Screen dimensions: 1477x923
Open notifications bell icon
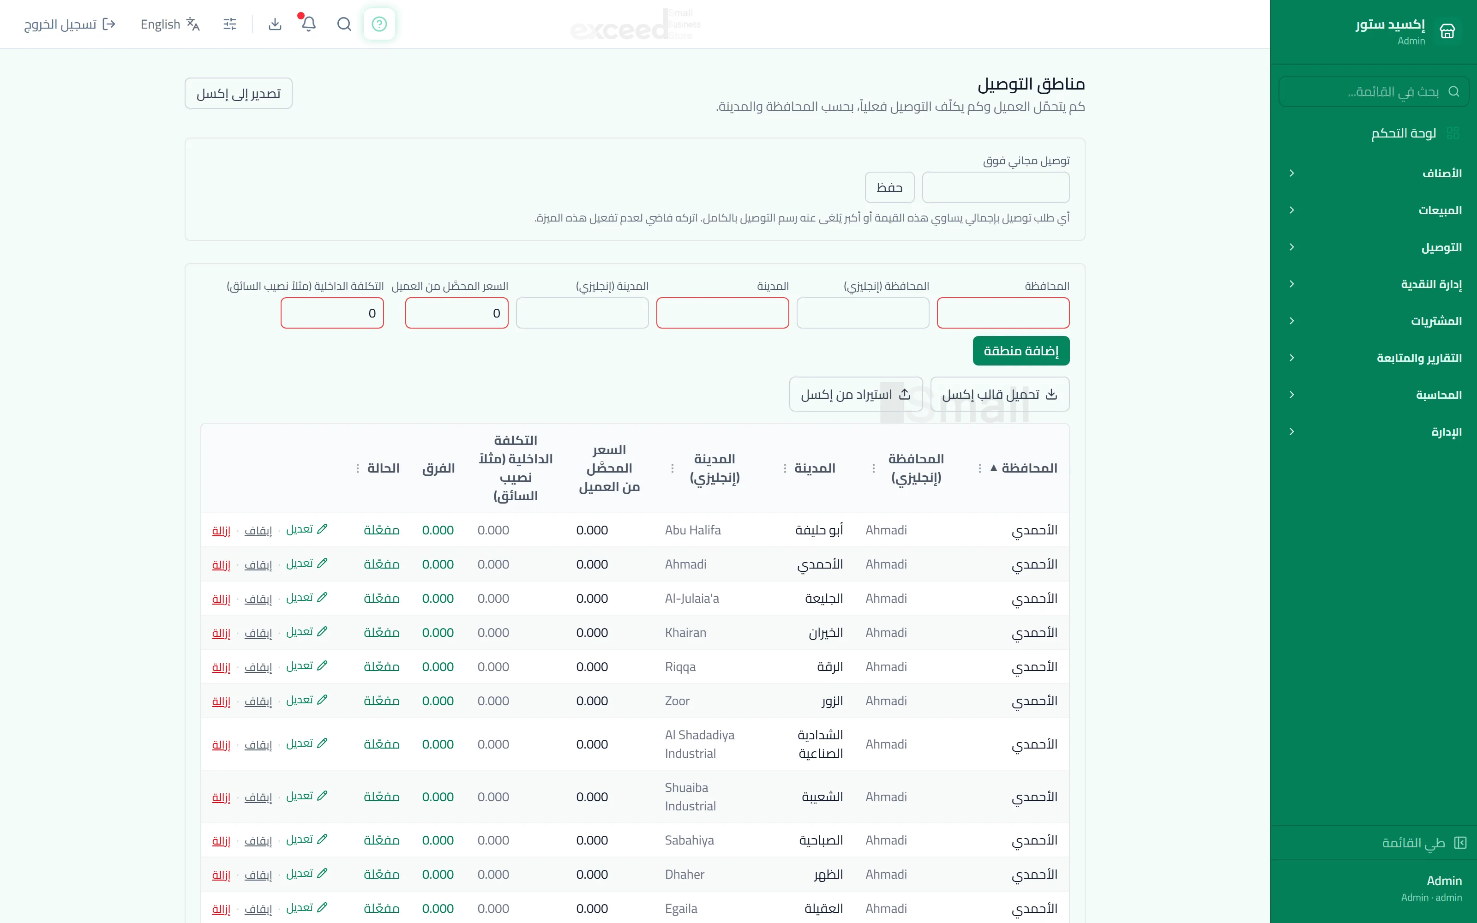pyautogui.click(x=309, y=24)
